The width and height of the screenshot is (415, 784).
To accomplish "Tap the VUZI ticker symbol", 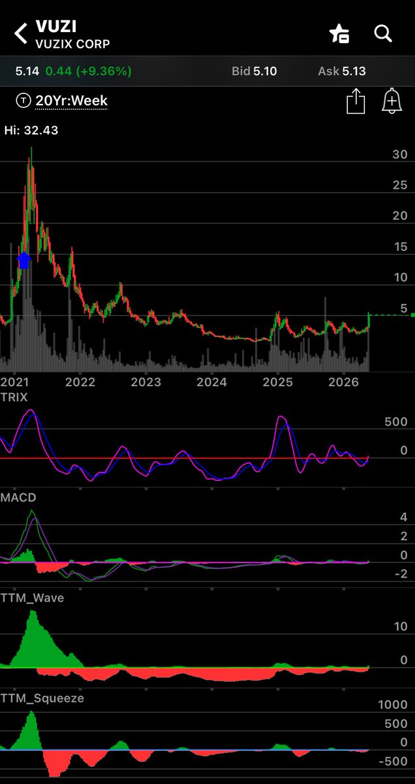I will pos(55,28).
